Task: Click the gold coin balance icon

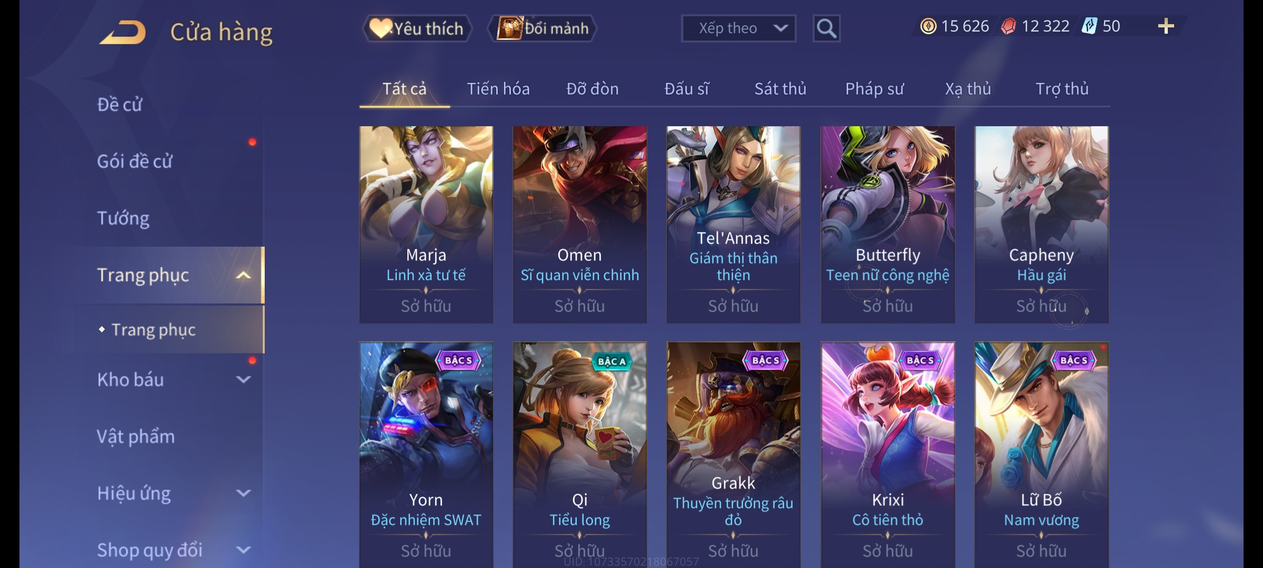Action: pyautogui.click(x=928, y=26)
